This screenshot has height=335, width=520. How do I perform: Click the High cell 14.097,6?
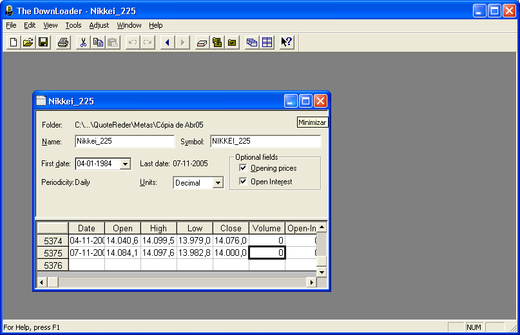pyautogui.click(x=159, y=253)
